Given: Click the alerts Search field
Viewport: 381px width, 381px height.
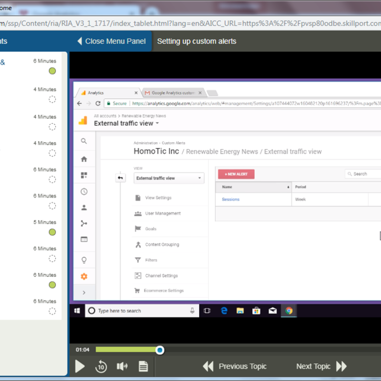Looking at the screenshot, I should [x=363, y=174].
